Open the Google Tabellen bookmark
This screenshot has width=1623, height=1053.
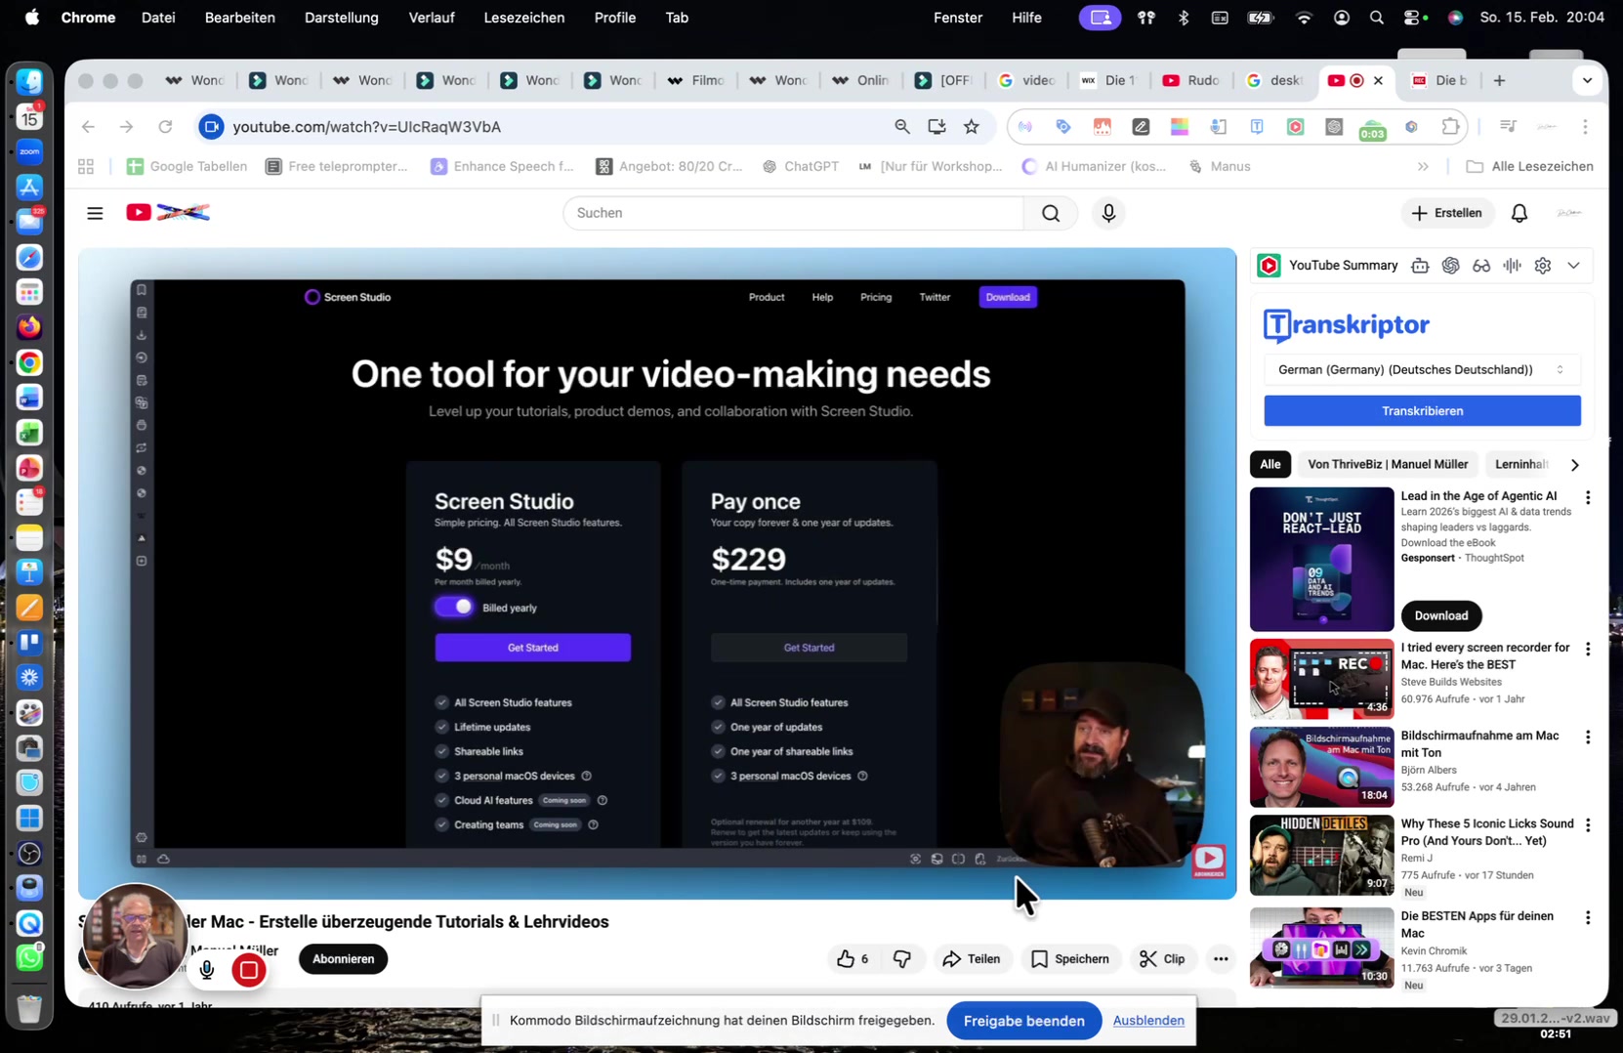pos(187,167)
